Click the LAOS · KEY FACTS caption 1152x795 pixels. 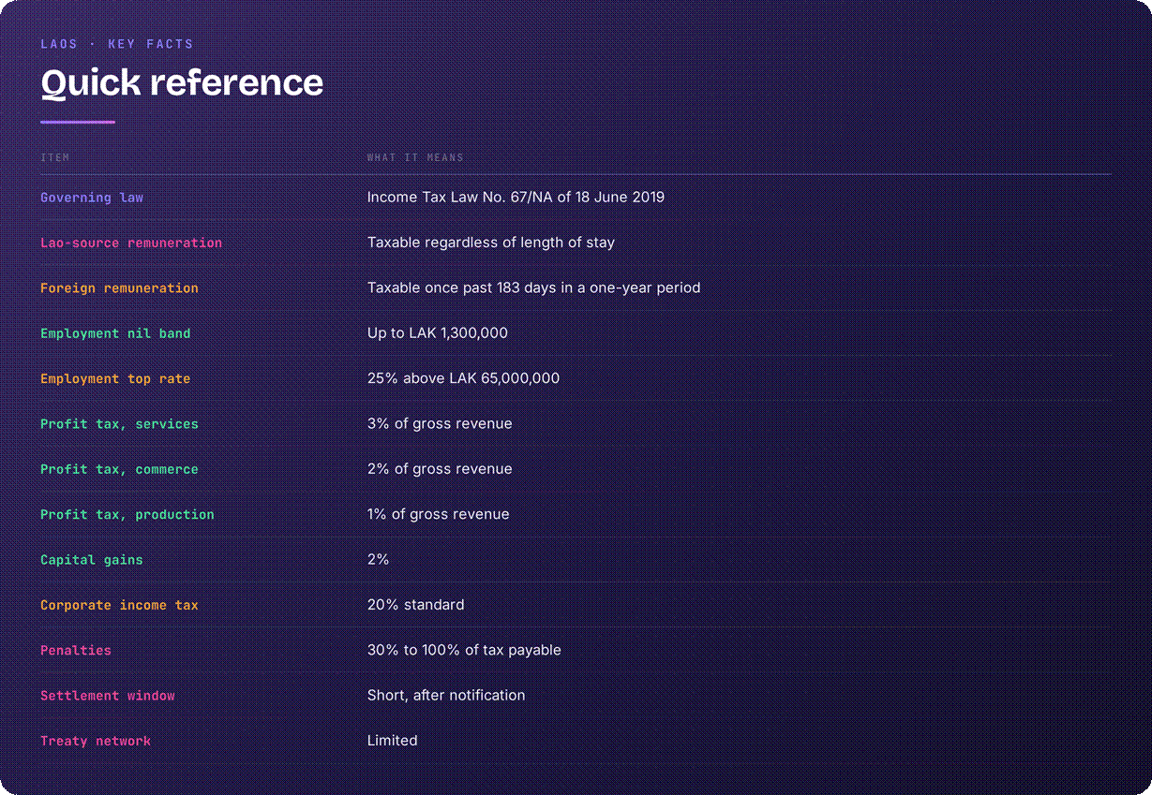point(117,44)
